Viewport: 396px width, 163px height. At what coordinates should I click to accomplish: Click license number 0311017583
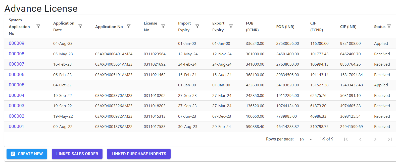click(155, 126)
